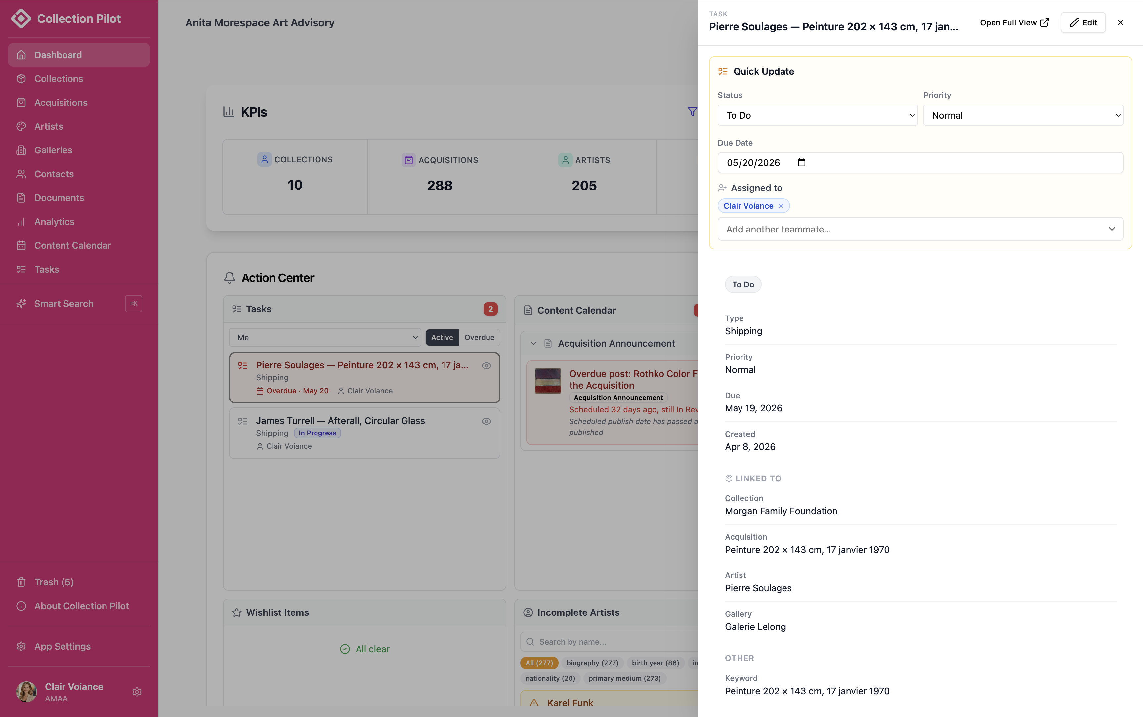
Task: Click the Galleries building icon in sidebar
Action: tap(21, 150)
